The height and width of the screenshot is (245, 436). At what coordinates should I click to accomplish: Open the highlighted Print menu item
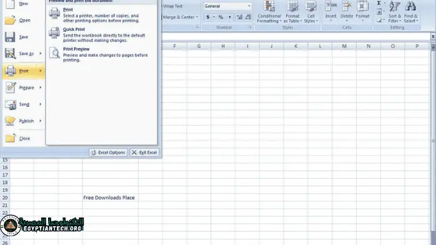tap(24, 71)
